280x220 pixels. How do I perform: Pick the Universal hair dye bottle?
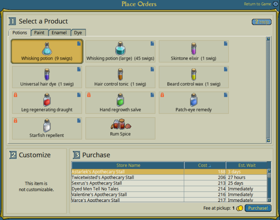pyautogui.click(x=47, y=77)
